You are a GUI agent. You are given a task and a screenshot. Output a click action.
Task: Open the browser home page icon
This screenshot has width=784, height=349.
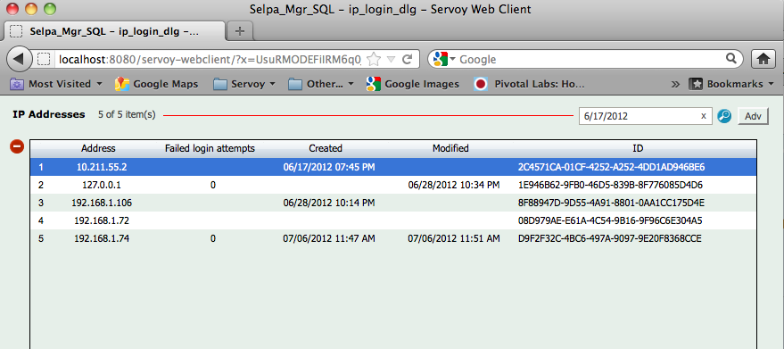point(763,59)
